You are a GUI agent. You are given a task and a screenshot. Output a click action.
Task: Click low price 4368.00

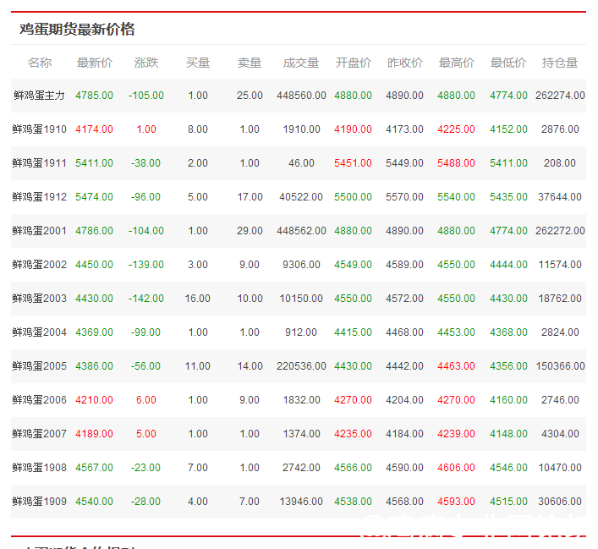pos(508,332)
